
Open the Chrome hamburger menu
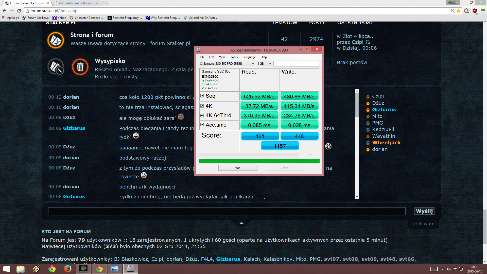[483, 11]
